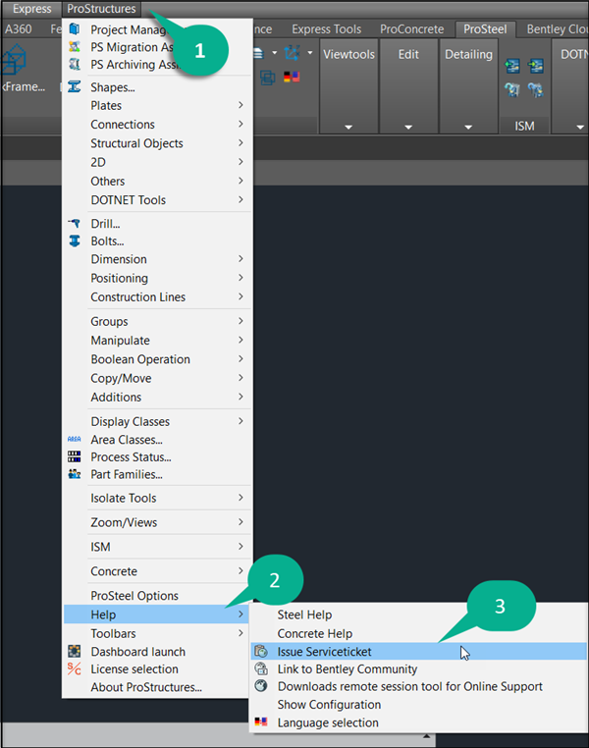Select About ProStructures
The width and height of the screenshot is (589, 748).
[x=157, y=687]
